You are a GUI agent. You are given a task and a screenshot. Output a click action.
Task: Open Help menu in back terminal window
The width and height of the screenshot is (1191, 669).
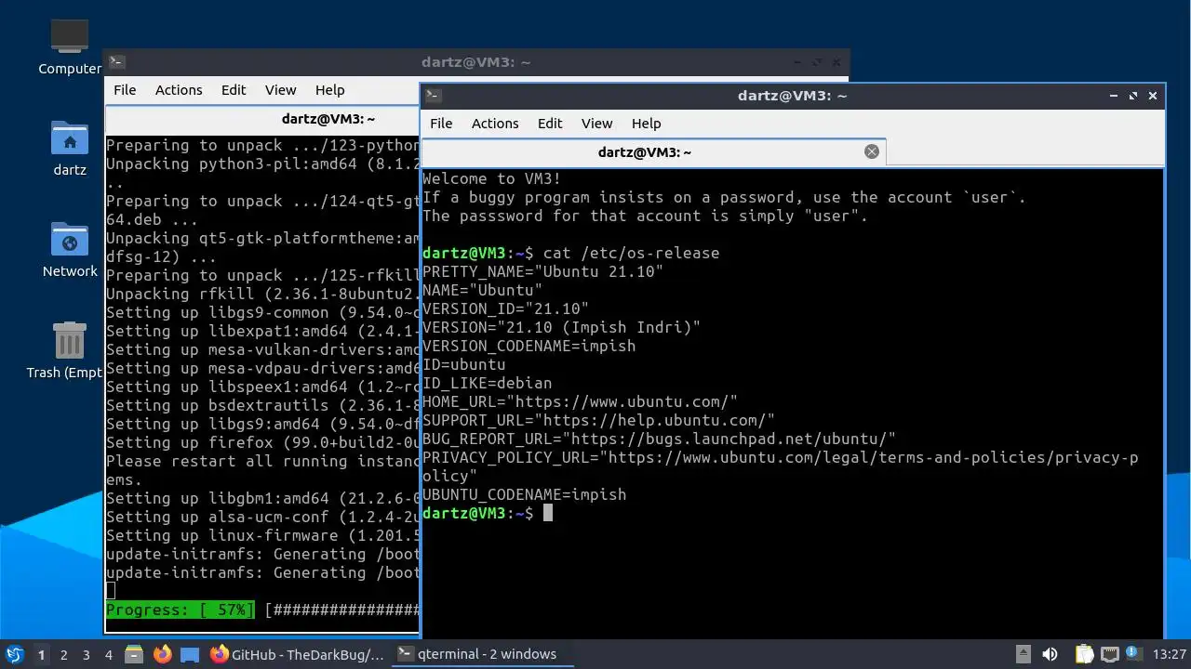[329, 90]
